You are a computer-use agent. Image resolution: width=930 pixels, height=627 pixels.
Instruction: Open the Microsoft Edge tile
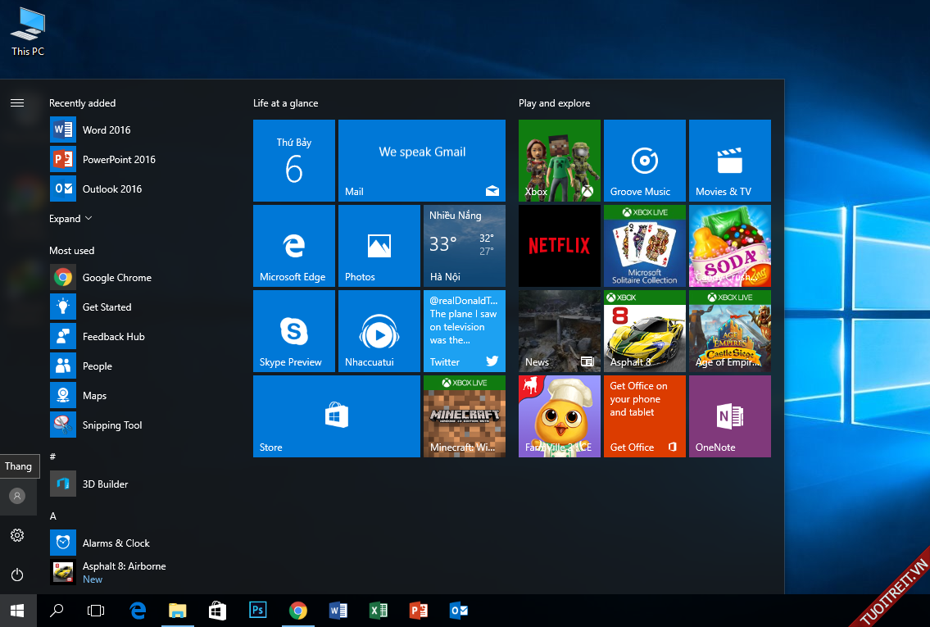click(x=293, y=246)
